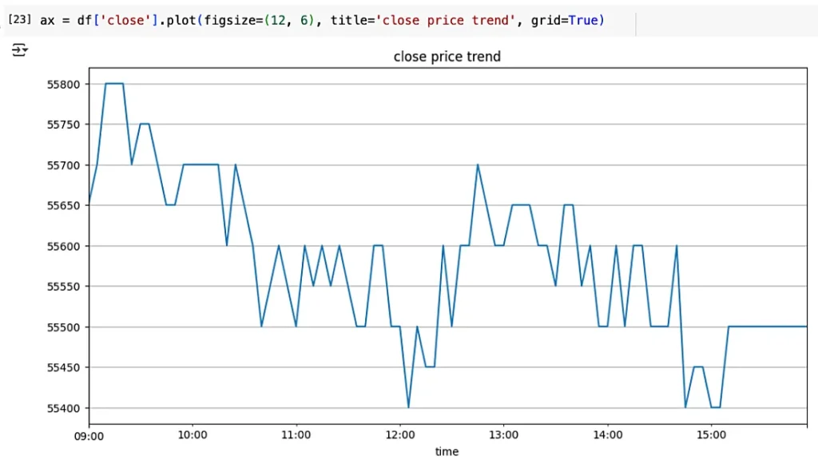Click the 10:00 x-axis tick label
This screenshot has height=464, width=818.
coord(193,434)
